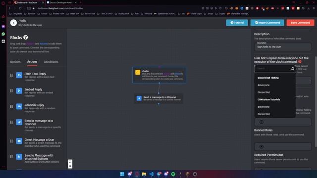
Task: Switch to the Conditions tab
Action: tap(51, 62)
